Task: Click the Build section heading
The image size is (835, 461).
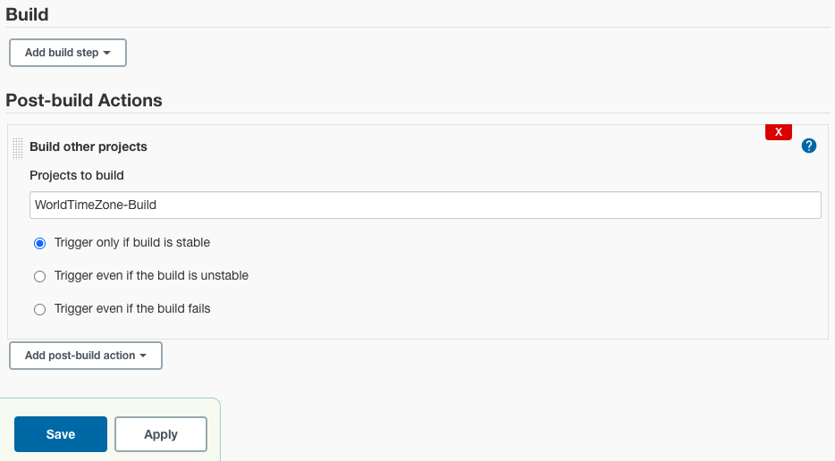Action: click(27, 14)
